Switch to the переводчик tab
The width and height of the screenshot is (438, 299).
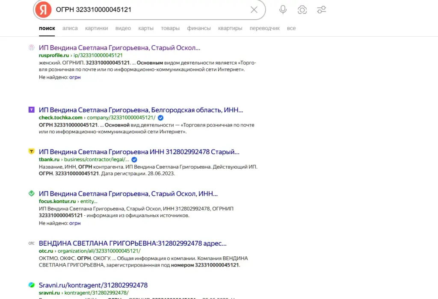pyautogui.click(x=264, y=28)
